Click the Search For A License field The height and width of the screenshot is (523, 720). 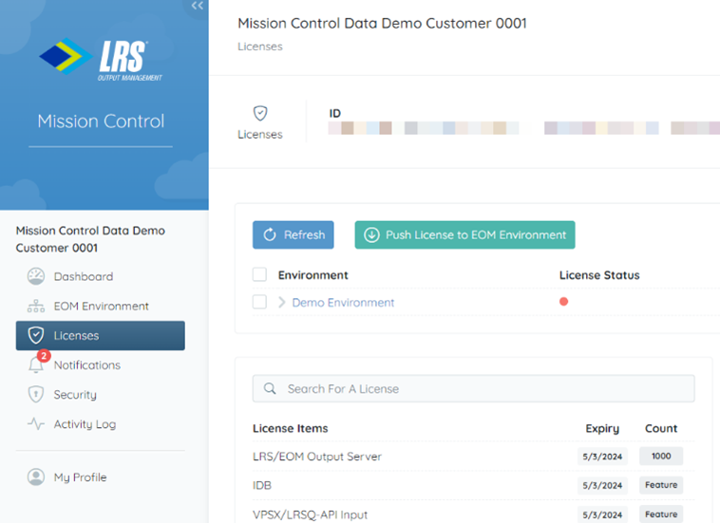pyautogui.click(x=473, y=388)
